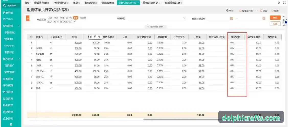Open the 帮助 help icon
288x127 pixels.
click(227, 11)
